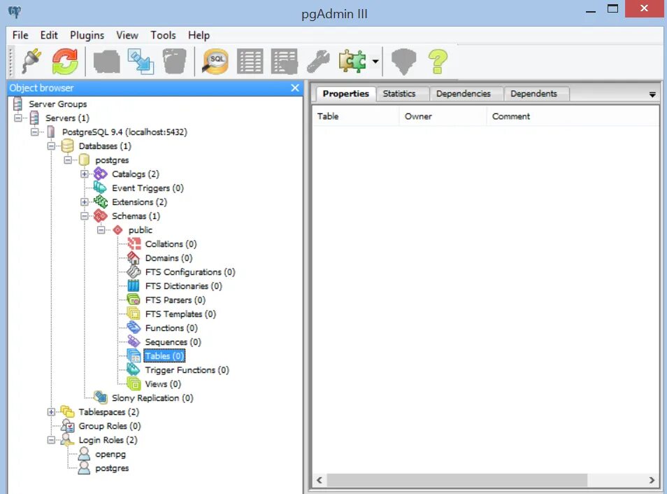Collapse the public schema node

click(x=101, y=230)
